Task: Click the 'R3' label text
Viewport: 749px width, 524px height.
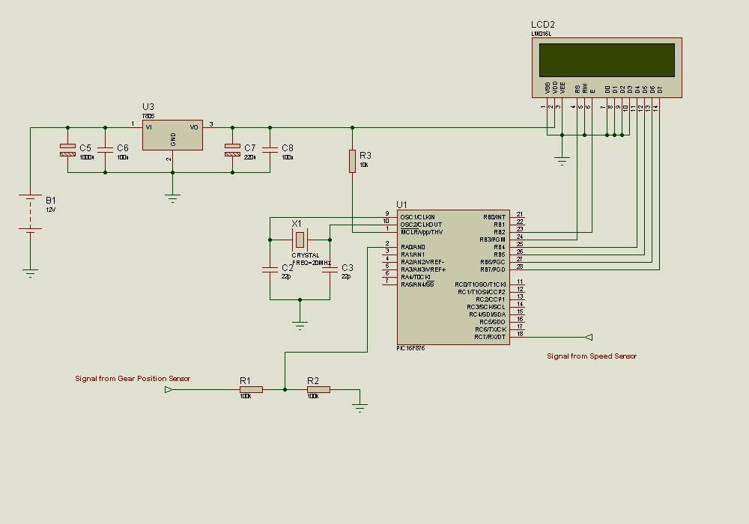Action: click(x=366, y=156)
